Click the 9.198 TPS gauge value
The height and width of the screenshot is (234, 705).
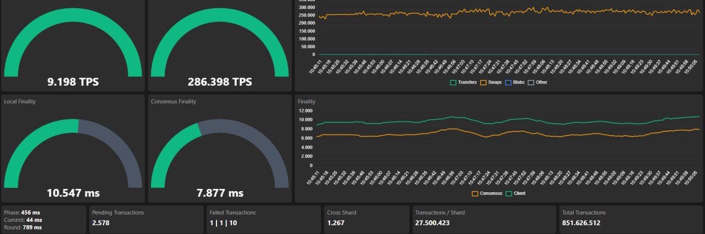coord(73,82)
